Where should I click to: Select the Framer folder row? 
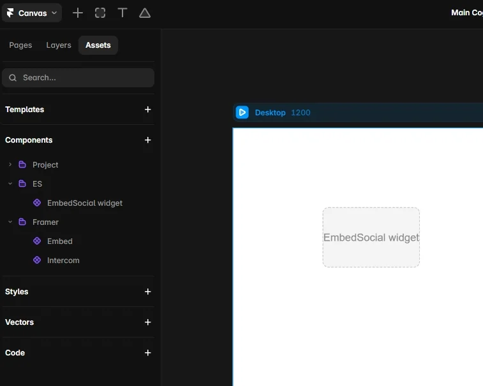tap(78, 222)
